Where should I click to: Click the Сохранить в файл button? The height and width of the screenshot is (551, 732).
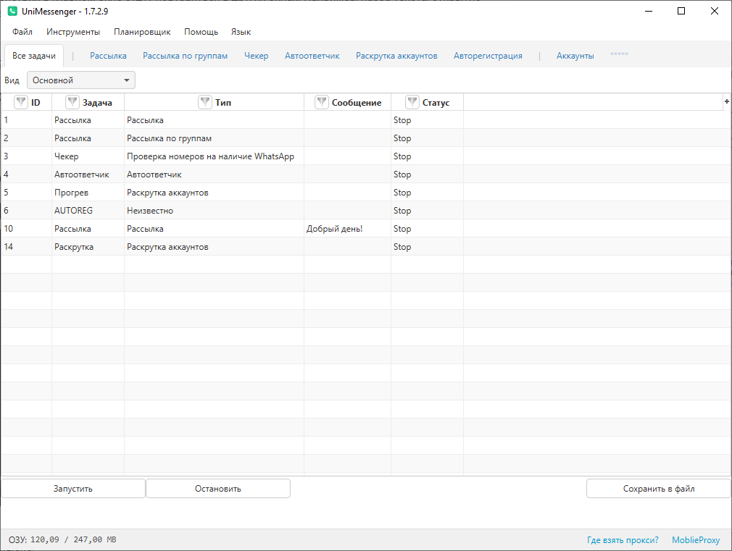(x=658, y=489)
